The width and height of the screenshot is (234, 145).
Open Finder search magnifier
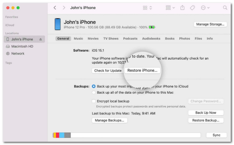[225, 8]
